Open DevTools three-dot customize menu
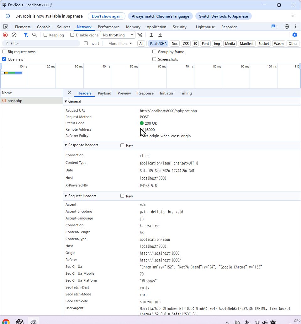The image size is (301, 324). pyautogui.click(x=296, y=26)
